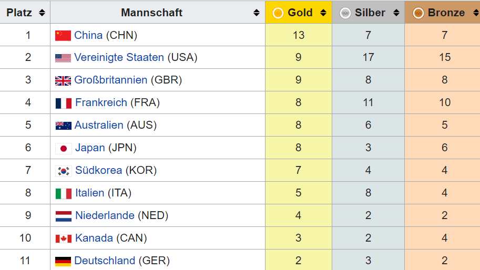Click the Südkorea flag icon
Viewport: 480px width, 270px height.
pos(64,171)
